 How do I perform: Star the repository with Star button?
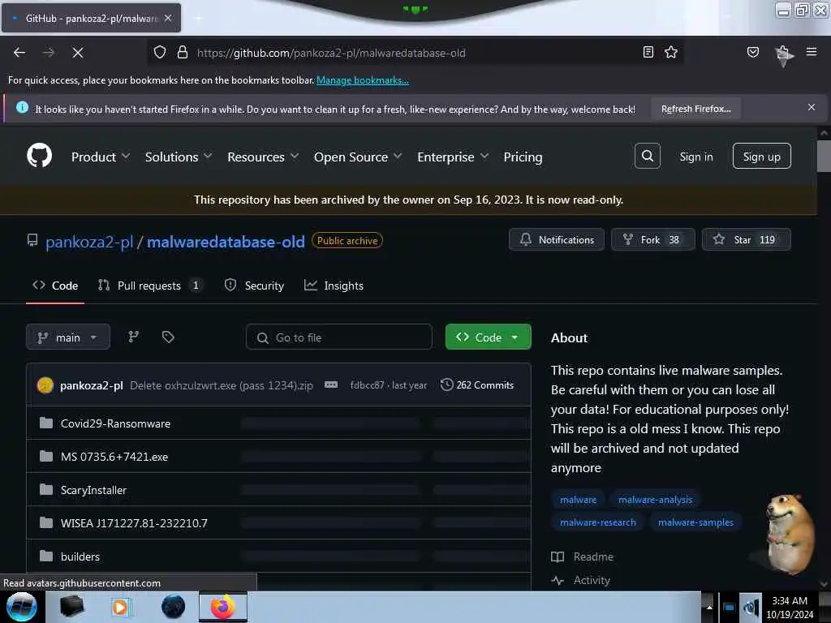[x=747, y=239]
